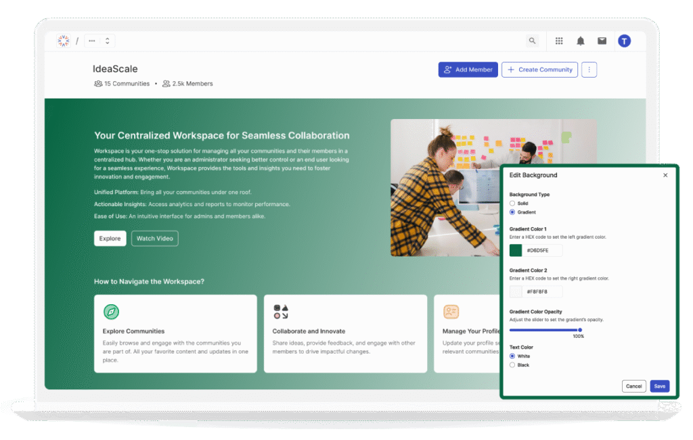Open the three-dot menu beside Create Community
This screenshot has width=693, height=440.
(589, 69)
